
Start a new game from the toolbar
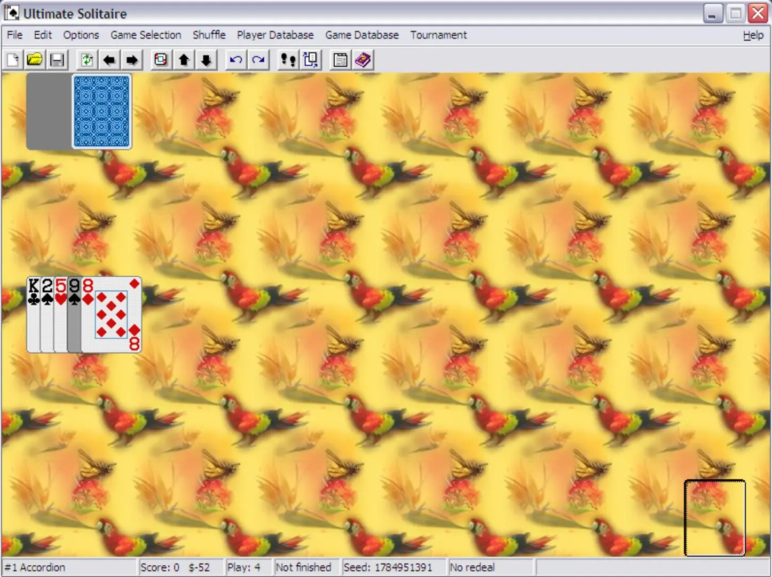click(13, 60)
